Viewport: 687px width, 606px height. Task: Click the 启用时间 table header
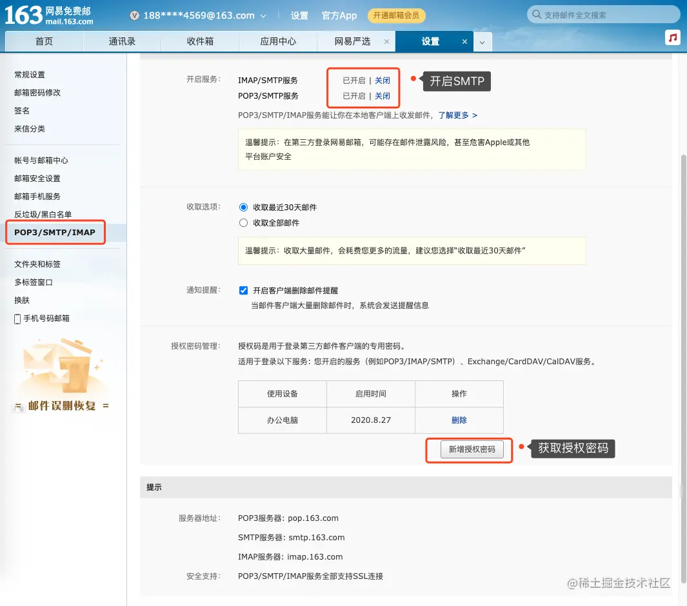[371, 394]
